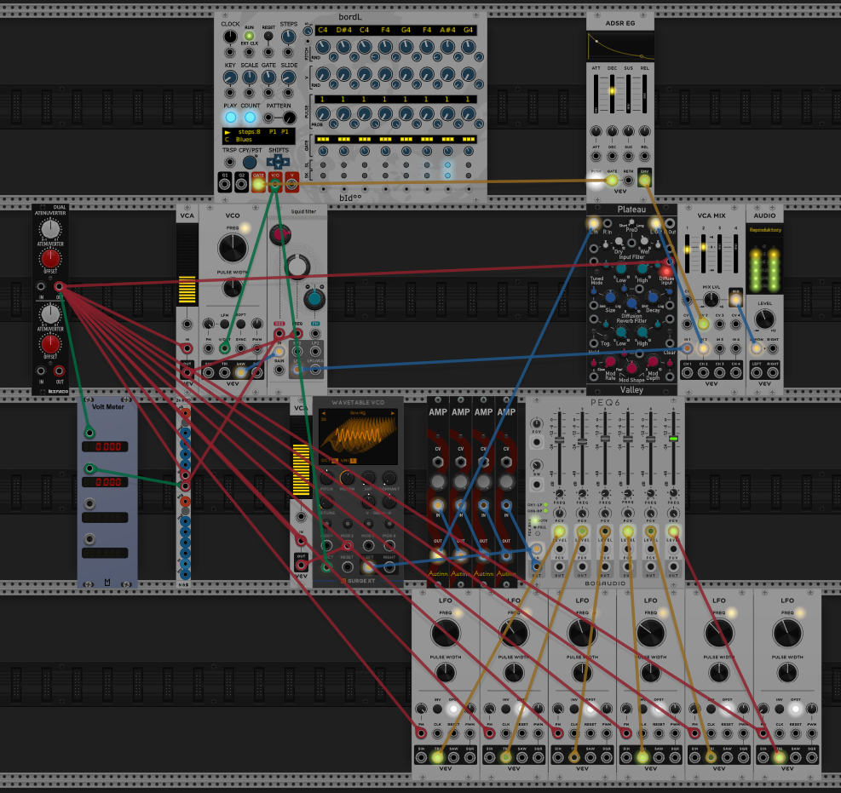The height and width of the screenshot is (793, 841).
Task: Toggle the COUNT mode button on bordL
Action: click(x=250, y=117)
